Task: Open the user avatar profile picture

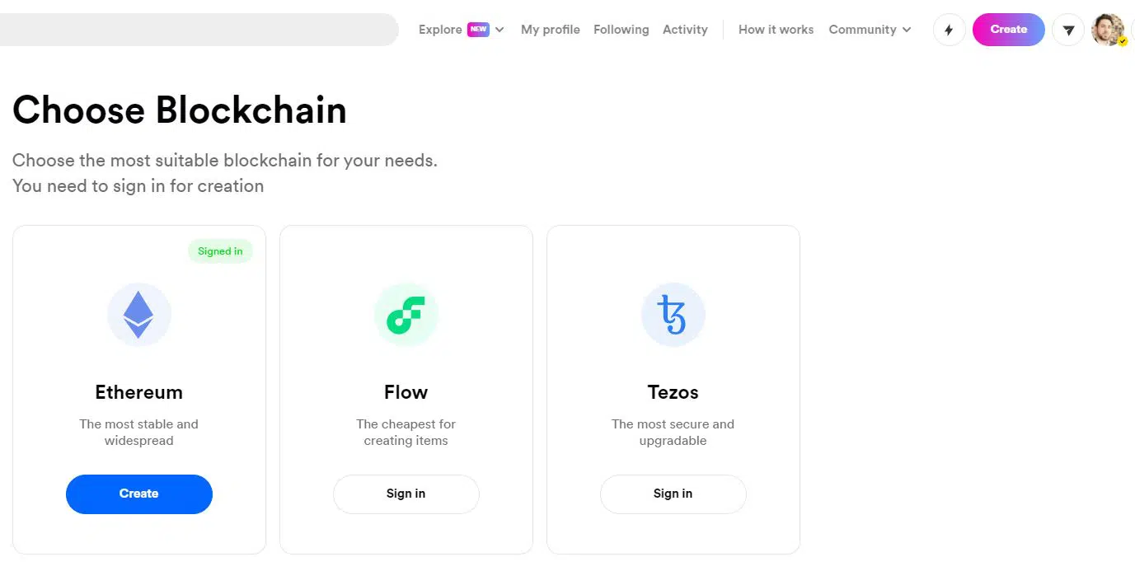Action: [x=1107, y=30]
